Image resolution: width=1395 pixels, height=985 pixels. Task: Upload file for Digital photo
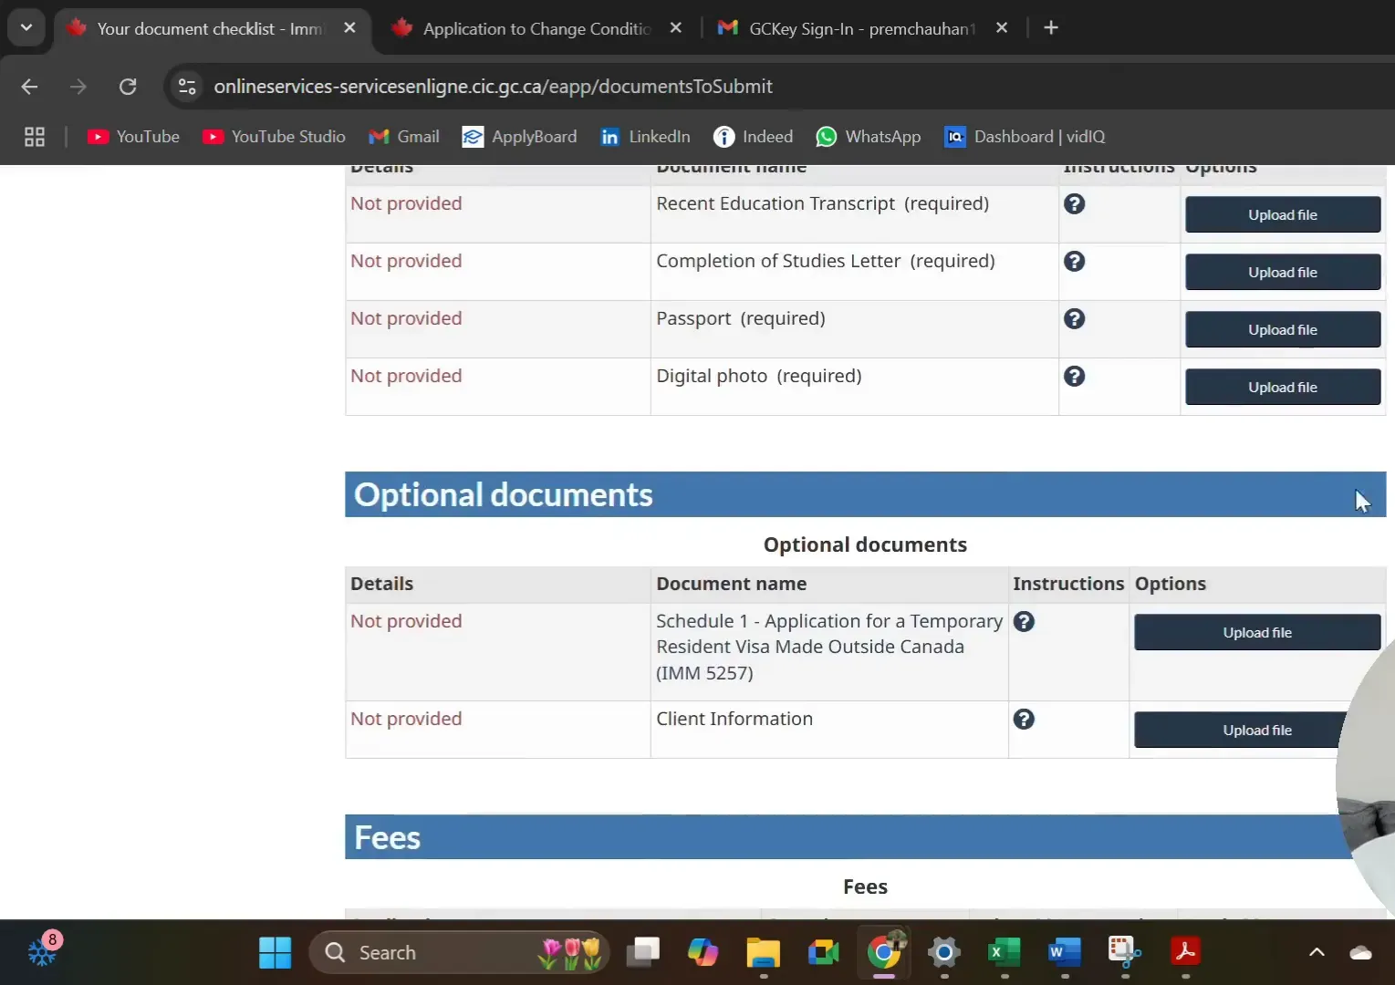pyautogui.click(x=1282, y=388)
